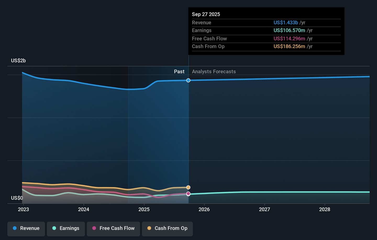Click the 2025 x-axis year label
Image resolution: width=377 pixels, height=240 pixels.
[x=144, y=209]
